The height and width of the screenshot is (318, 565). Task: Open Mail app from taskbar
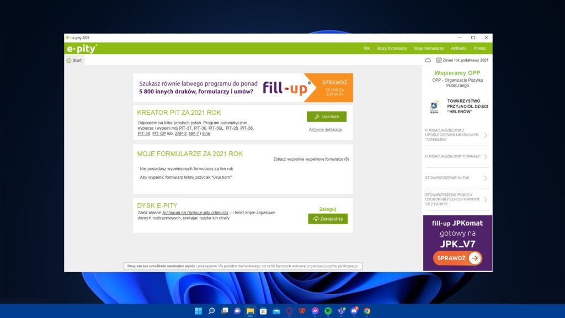point(276,311)
